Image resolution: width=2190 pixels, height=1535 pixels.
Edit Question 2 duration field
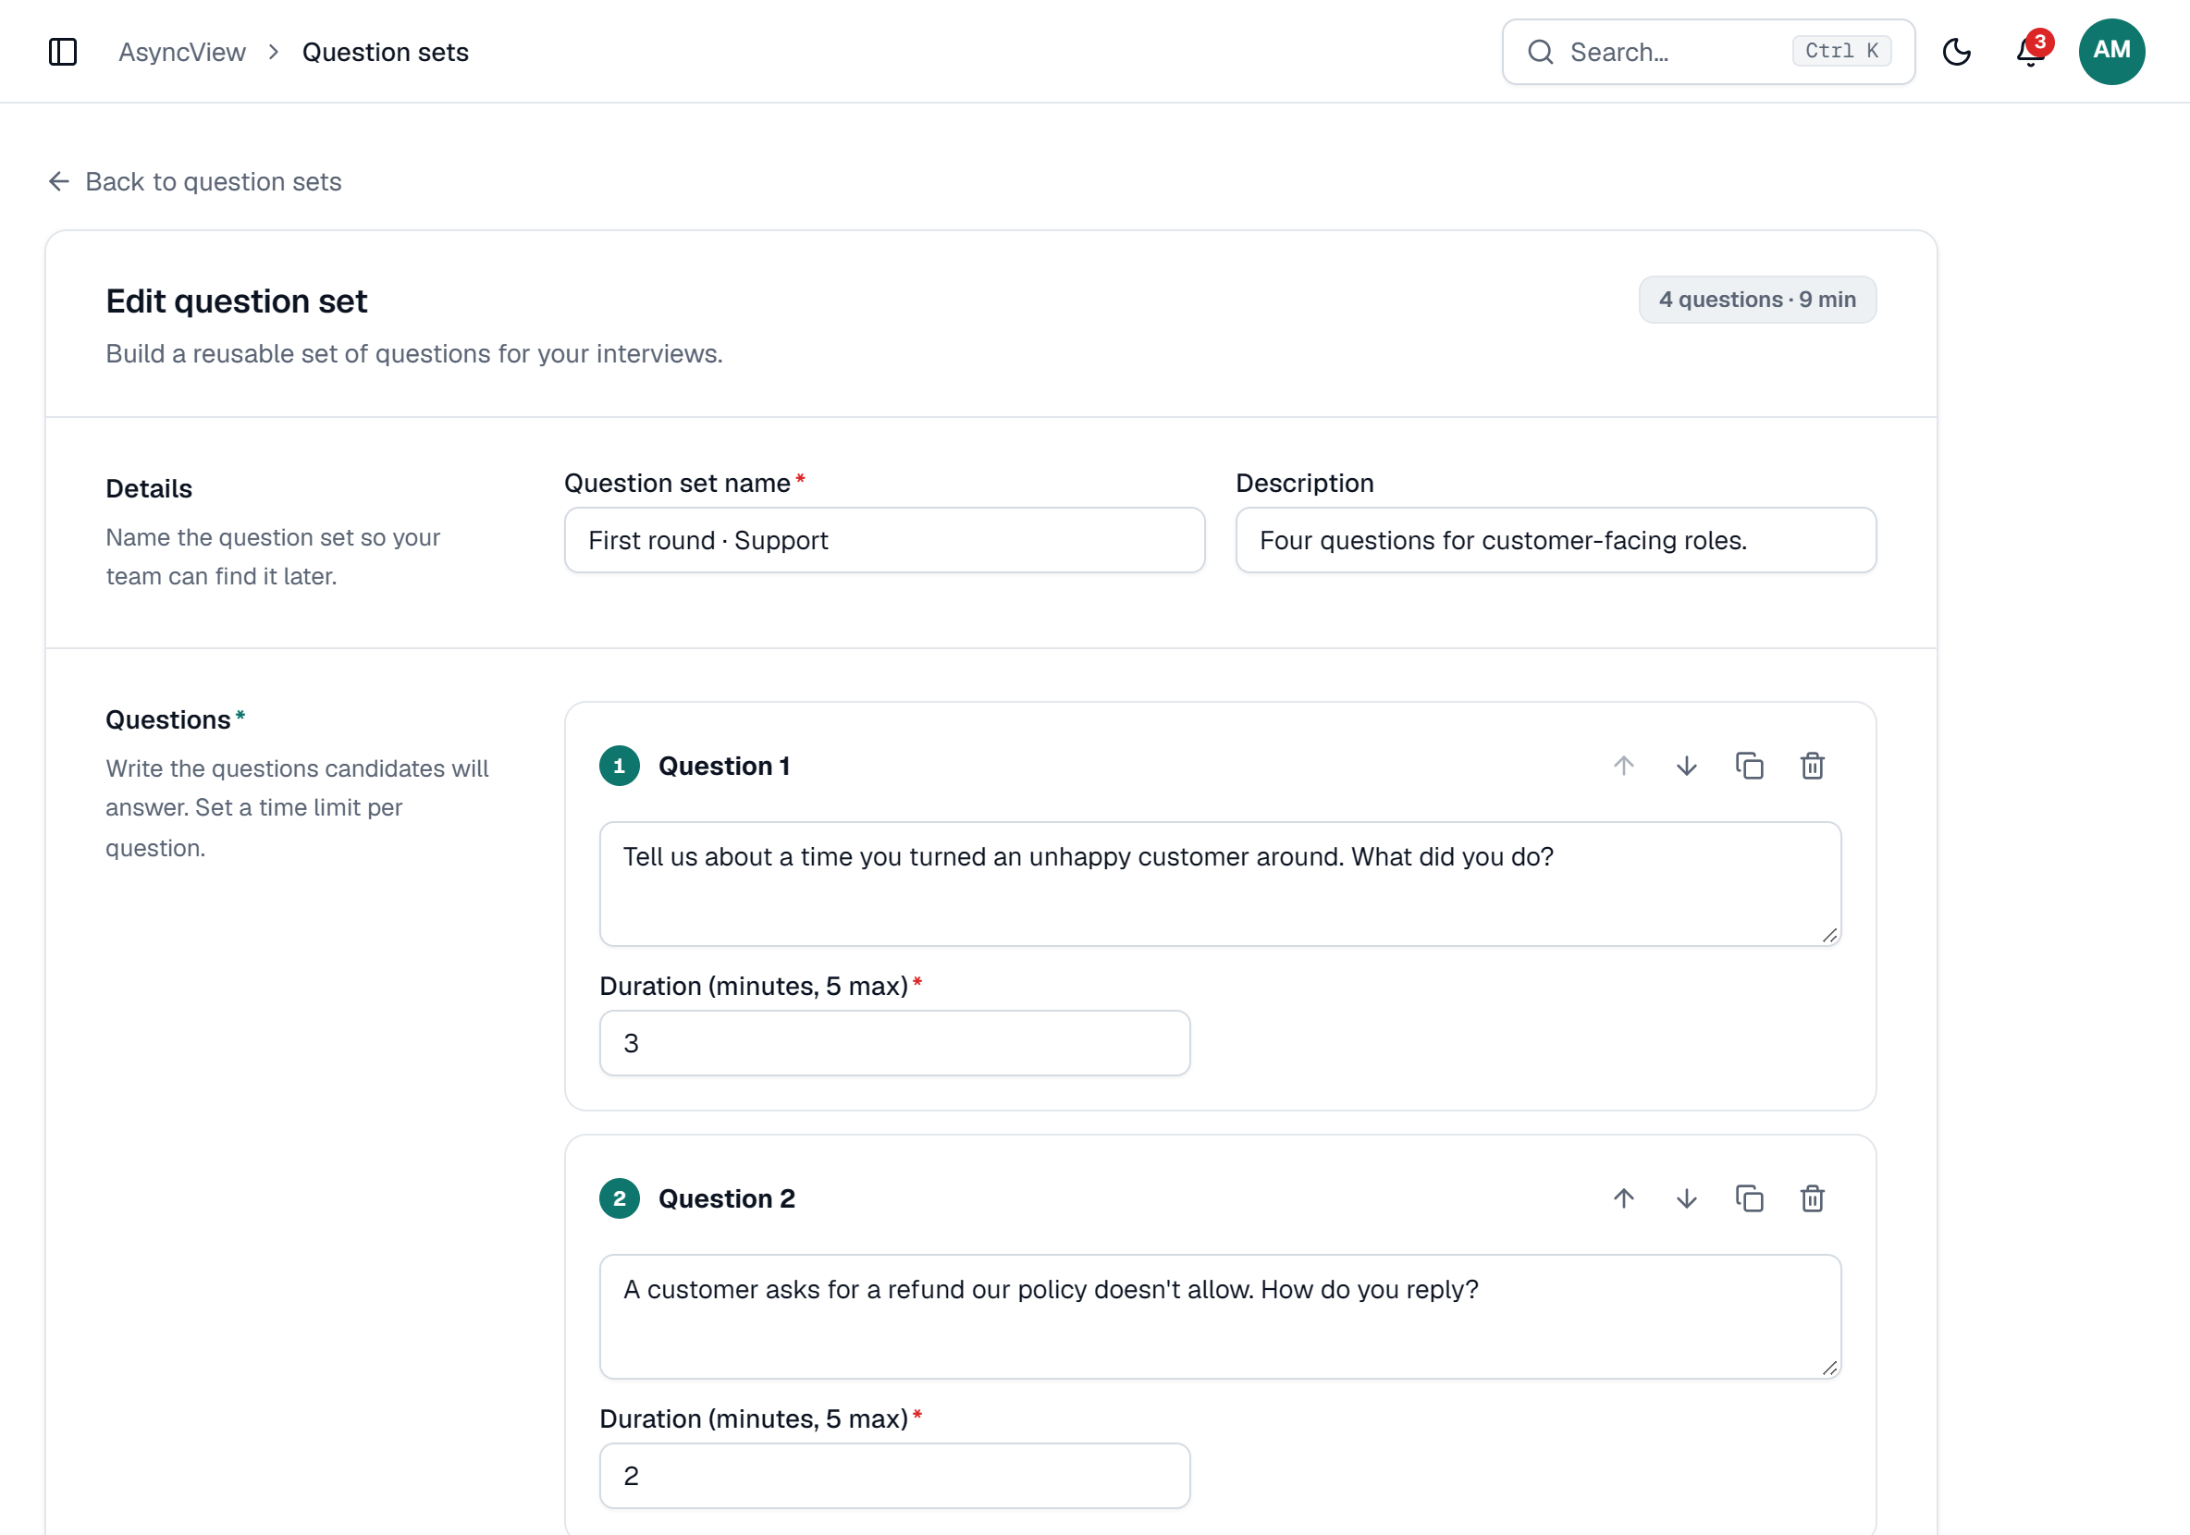pyautogui.click(x=894, y=1476)
